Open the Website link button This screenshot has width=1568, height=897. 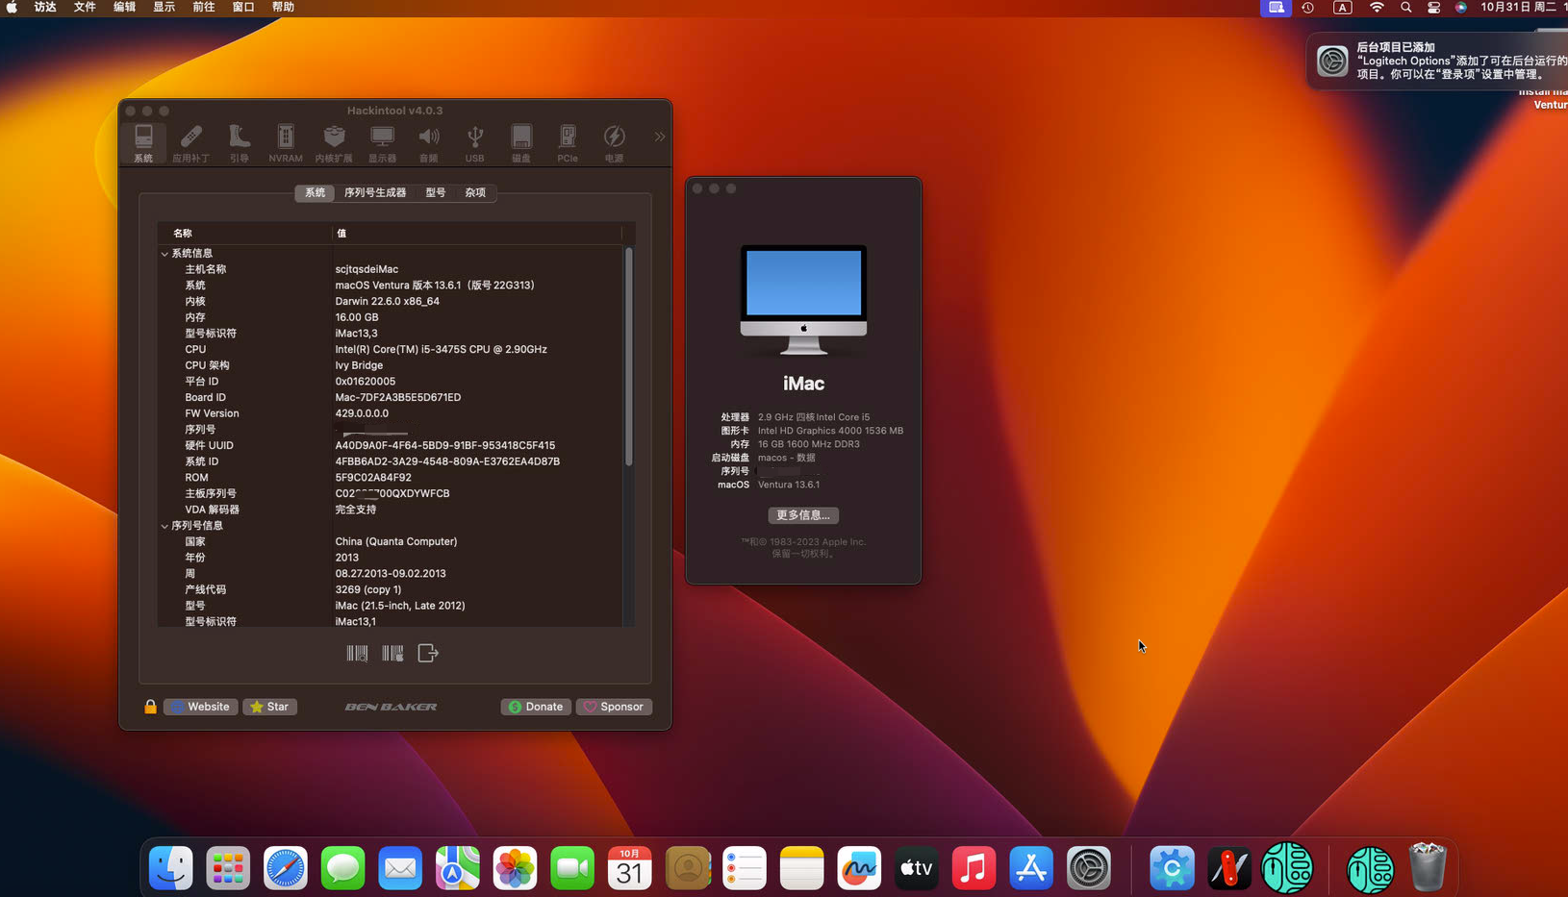point(200,707)
